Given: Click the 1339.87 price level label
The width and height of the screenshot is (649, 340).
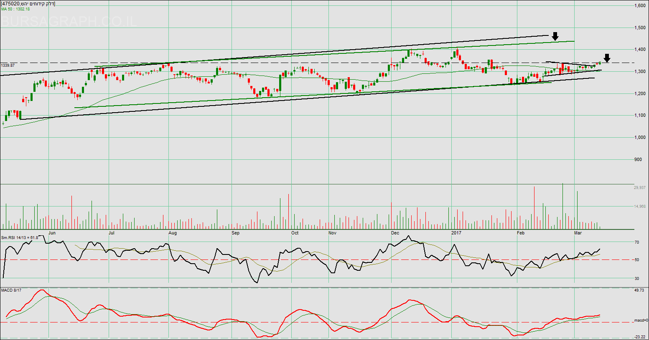Looking at the screenshot, I should click(x=8, y=65).
